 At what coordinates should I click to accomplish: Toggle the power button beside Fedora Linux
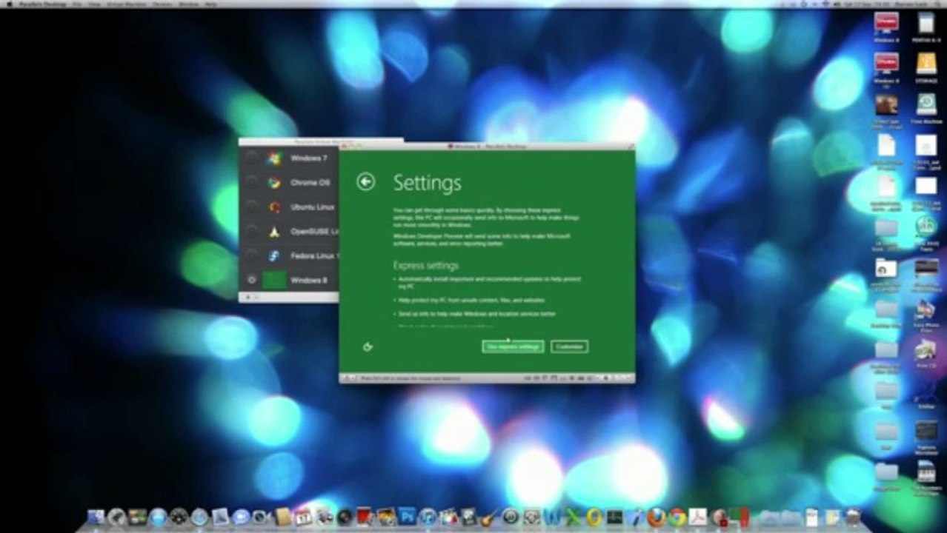(252, 256)
